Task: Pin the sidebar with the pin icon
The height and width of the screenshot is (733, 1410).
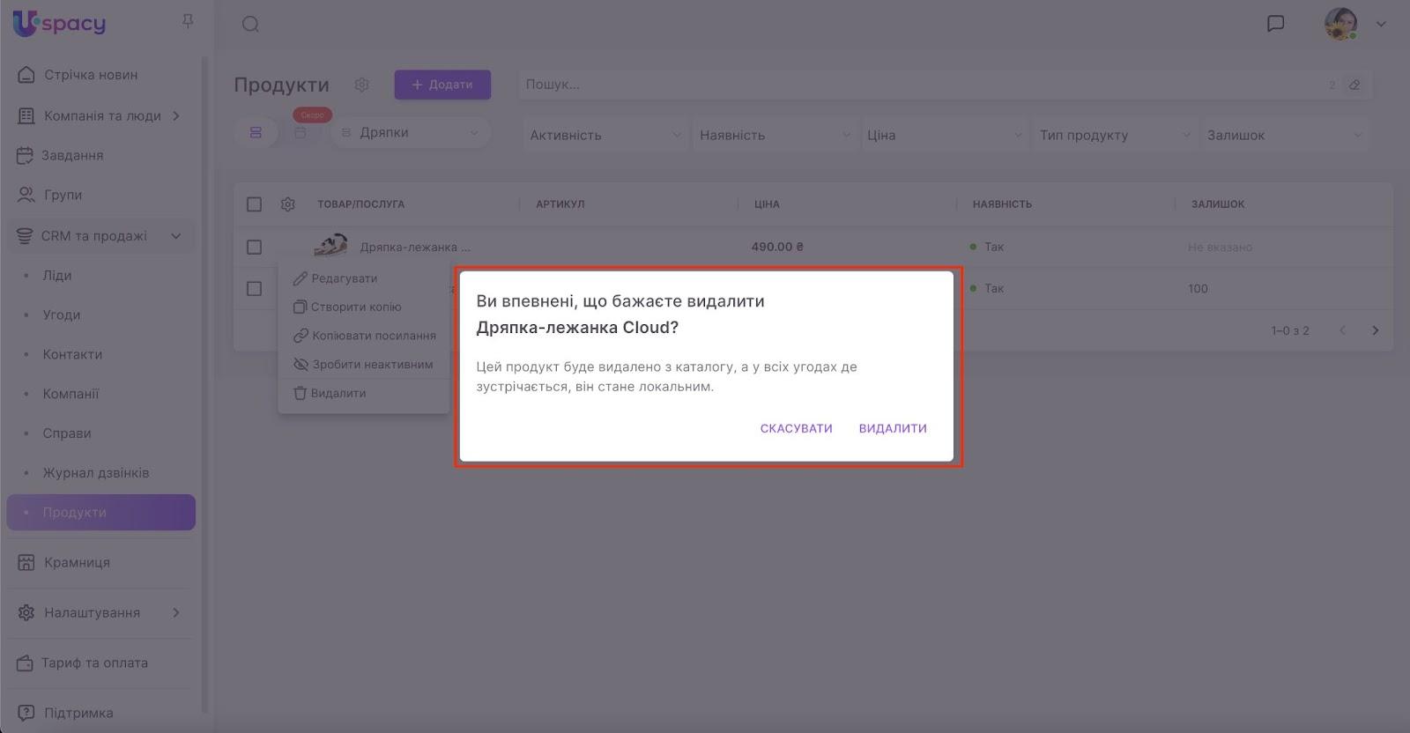Action: [188, 21]
